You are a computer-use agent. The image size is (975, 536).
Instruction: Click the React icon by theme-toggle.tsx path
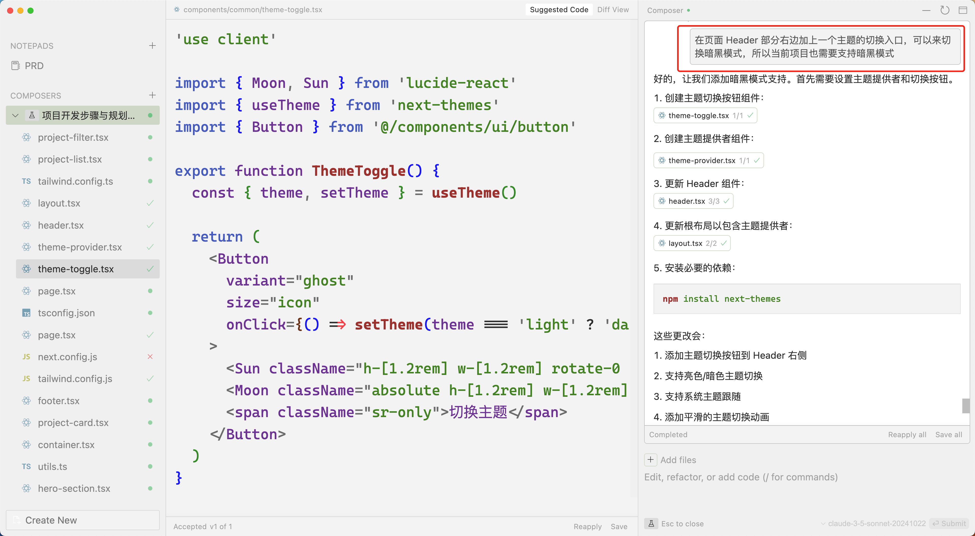pos(177,9)
